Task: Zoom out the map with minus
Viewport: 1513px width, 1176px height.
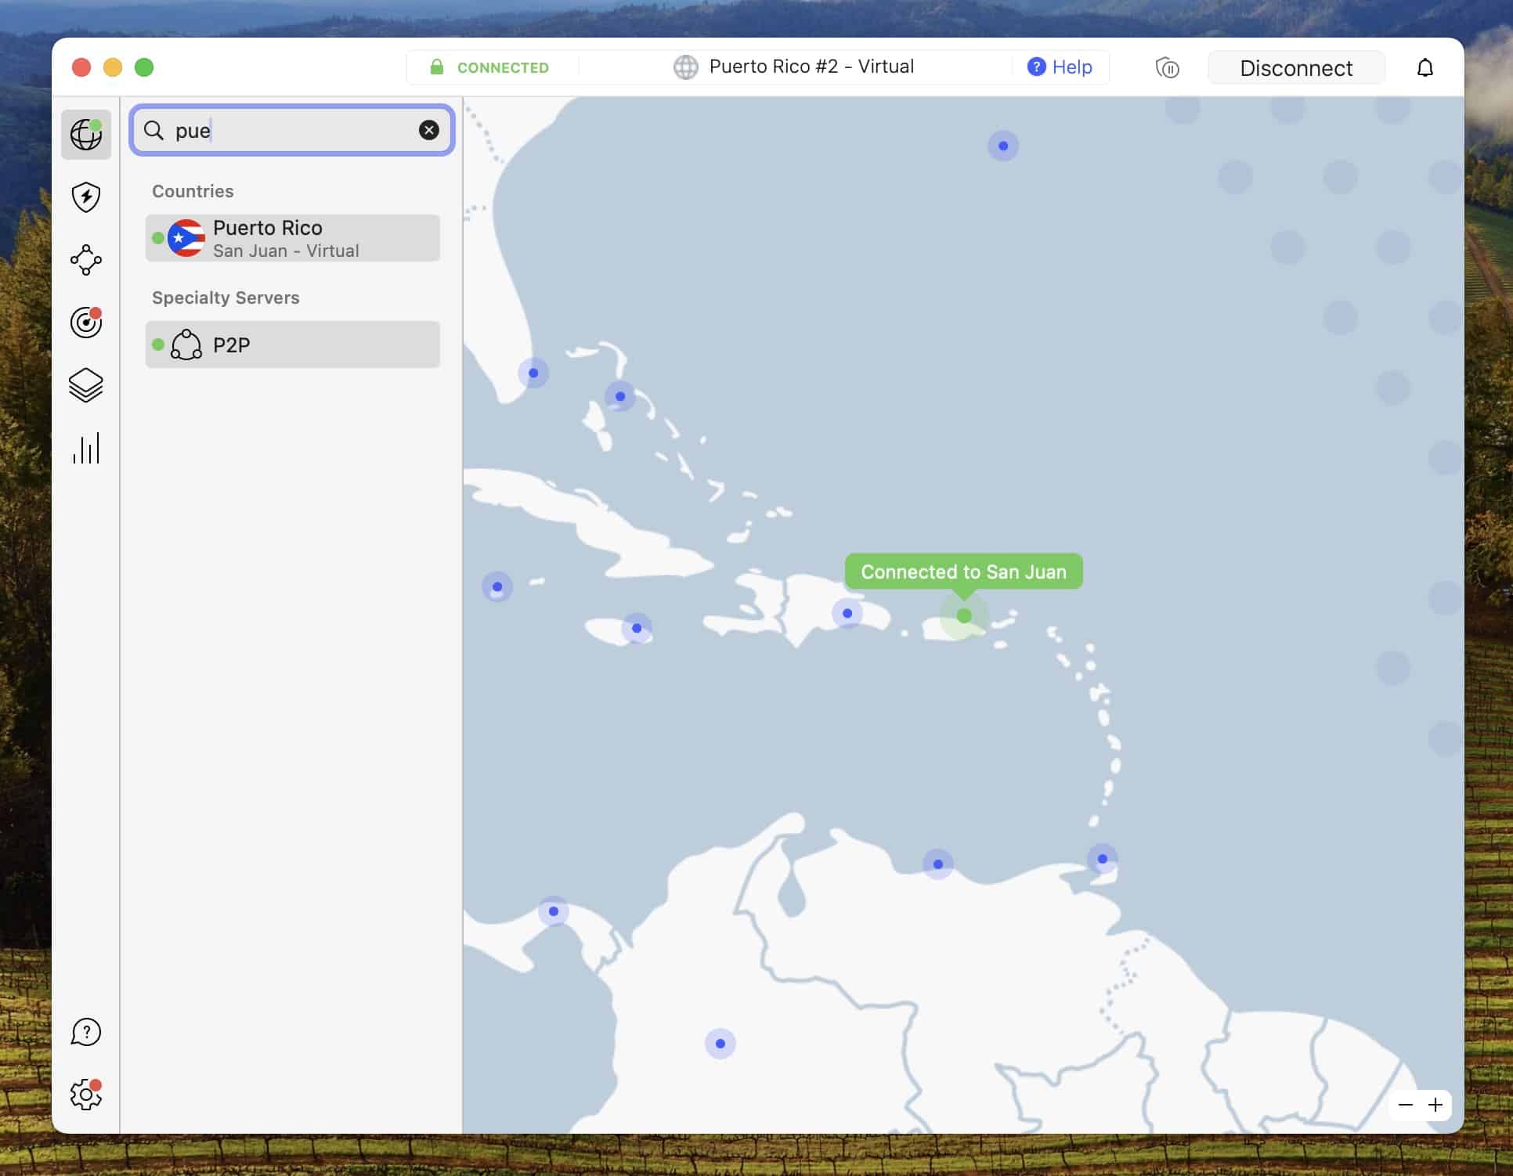Action: [1406, 1105]
